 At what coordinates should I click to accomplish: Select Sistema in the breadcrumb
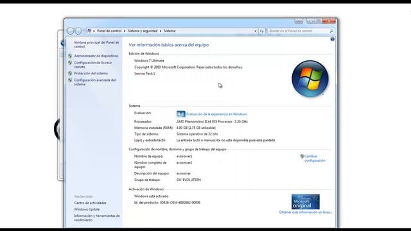point(170,31)
